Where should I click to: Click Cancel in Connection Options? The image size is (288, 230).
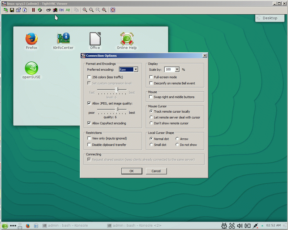(x=156, y=171)
